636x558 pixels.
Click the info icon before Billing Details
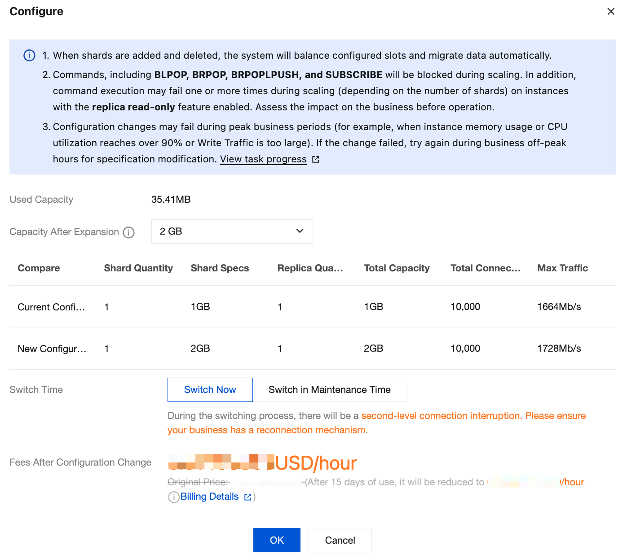coord(173,497)
